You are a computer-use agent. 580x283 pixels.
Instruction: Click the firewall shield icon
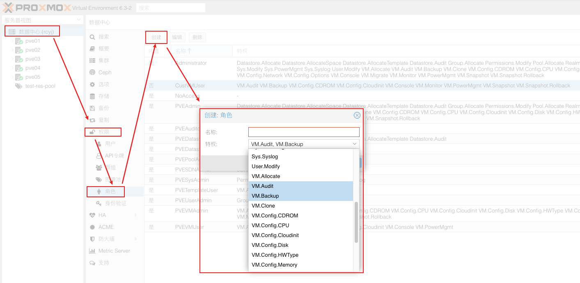[x=92, y=239]
